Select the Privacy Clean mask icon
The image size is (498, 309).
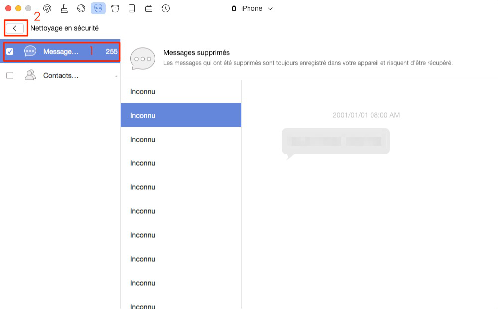coord(98,8)
